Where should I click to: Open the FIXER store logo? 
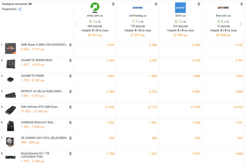223,8
